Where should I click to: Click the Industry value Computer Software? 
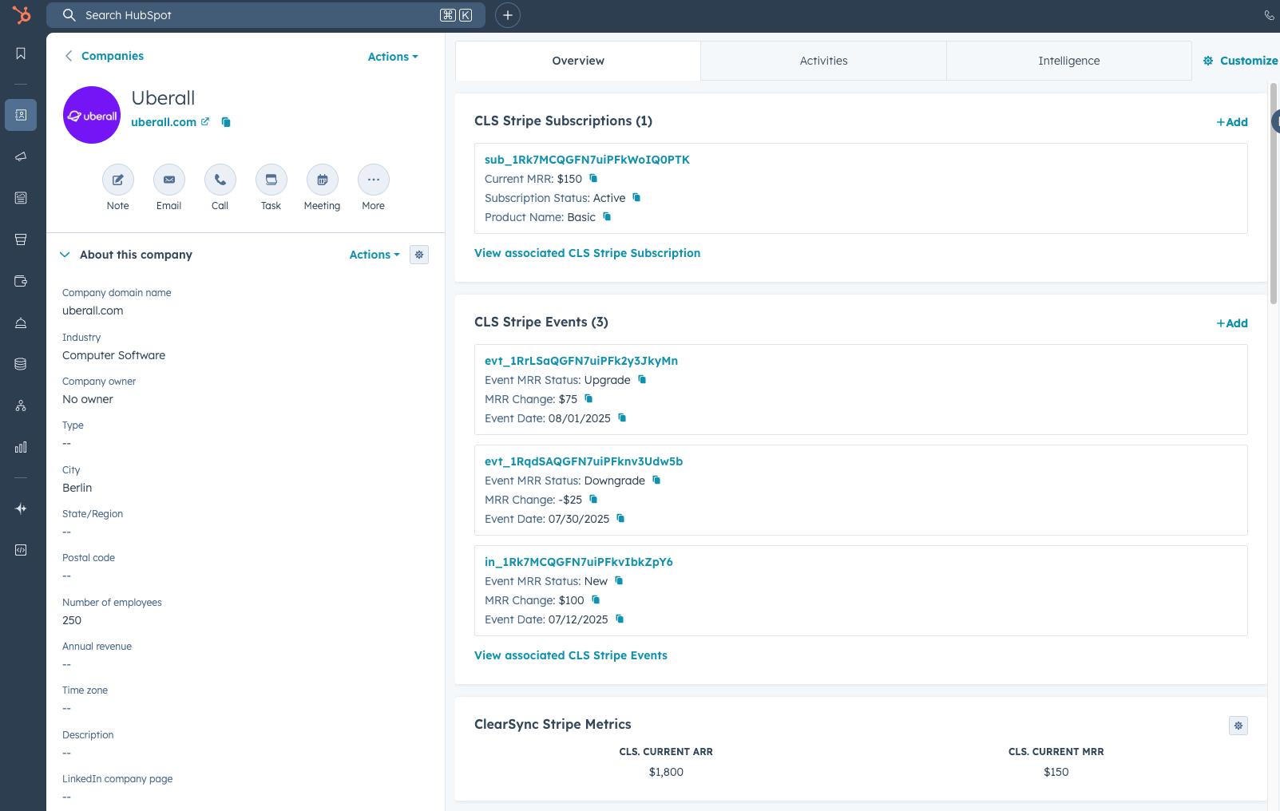tap(114, 355)
